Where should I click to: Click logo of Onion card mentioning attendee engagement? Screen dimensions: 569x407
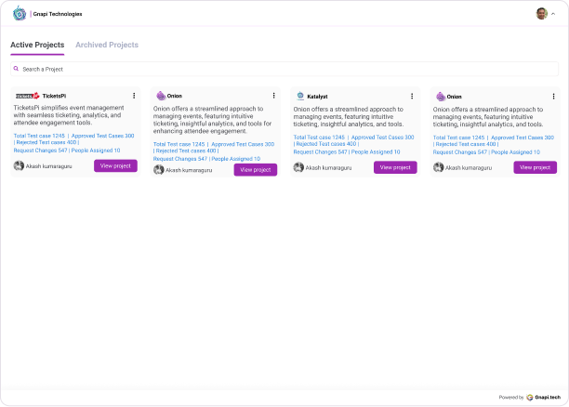[161, 96]
